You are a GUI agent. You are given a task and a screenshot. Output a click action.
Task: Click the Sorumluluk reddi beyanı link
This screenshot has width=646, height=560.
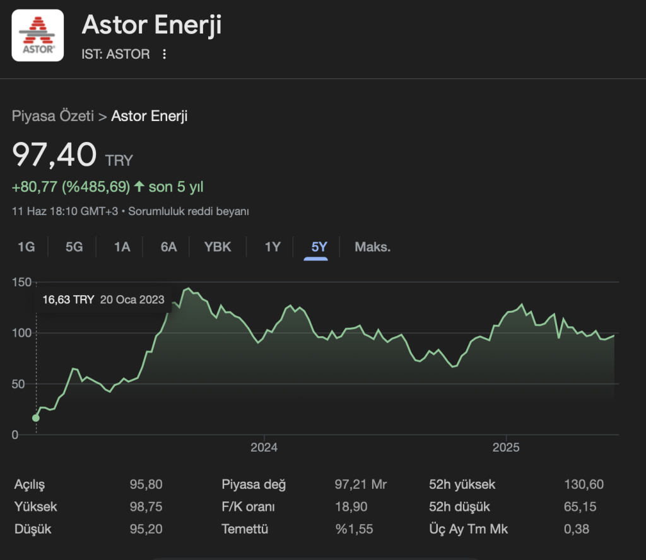tap(189, 211)
